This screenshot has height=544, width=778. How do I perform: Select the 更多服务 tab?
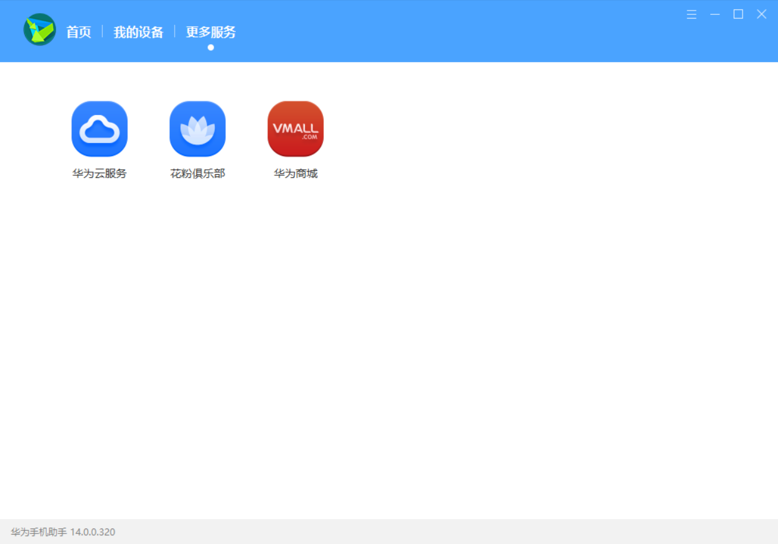tap(211, 32)
